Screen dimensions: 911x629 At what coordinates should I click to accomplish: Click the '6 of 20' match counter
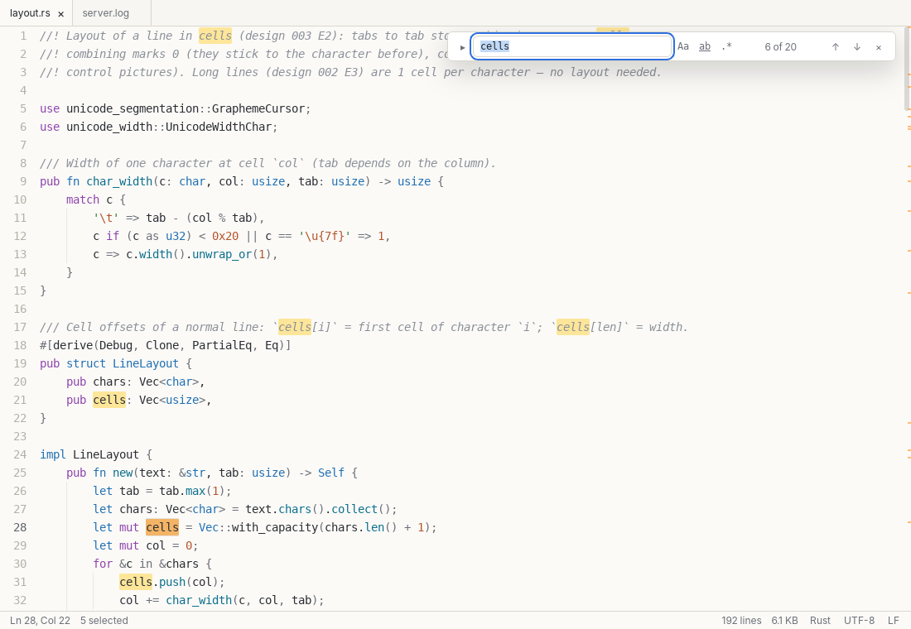point(780,47)
